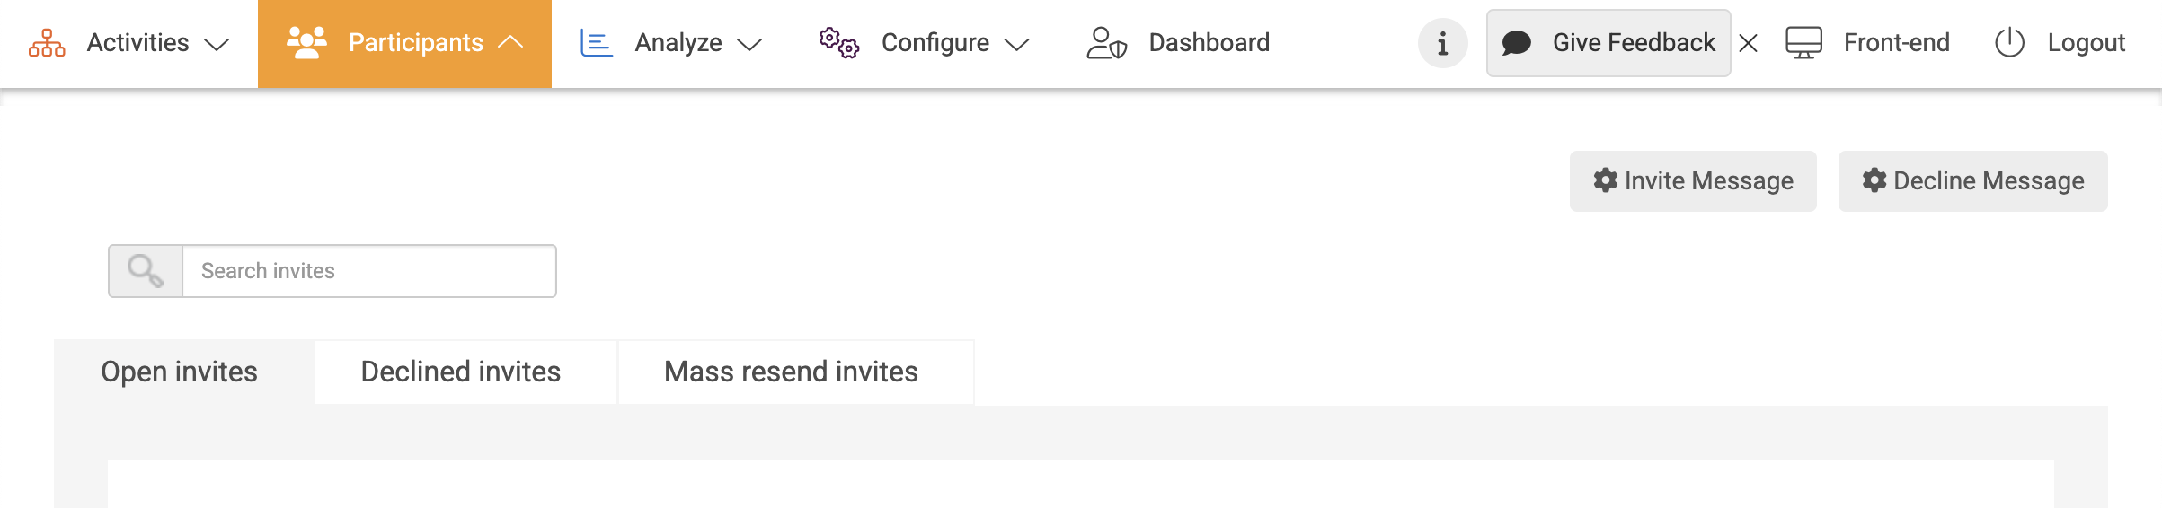Expand the Analyze dropdown chevron

pyautogui.click(x=749, y=44)
